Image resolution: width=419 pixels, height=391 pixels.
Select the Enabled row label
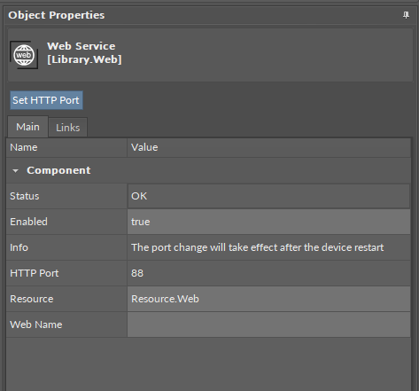click(28, 222)
